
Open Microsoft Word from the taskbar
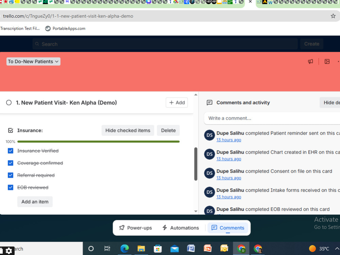coord(191,249)
